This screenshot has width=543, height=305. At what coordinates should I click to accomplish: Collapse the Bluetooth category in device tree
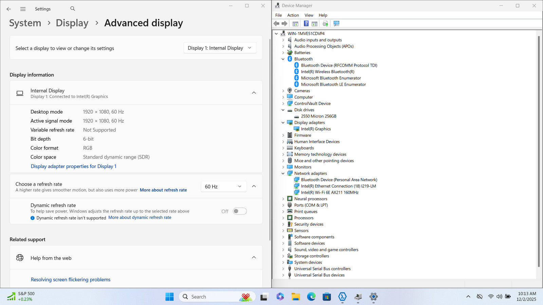pyautogui.click(x=283, y=59)
